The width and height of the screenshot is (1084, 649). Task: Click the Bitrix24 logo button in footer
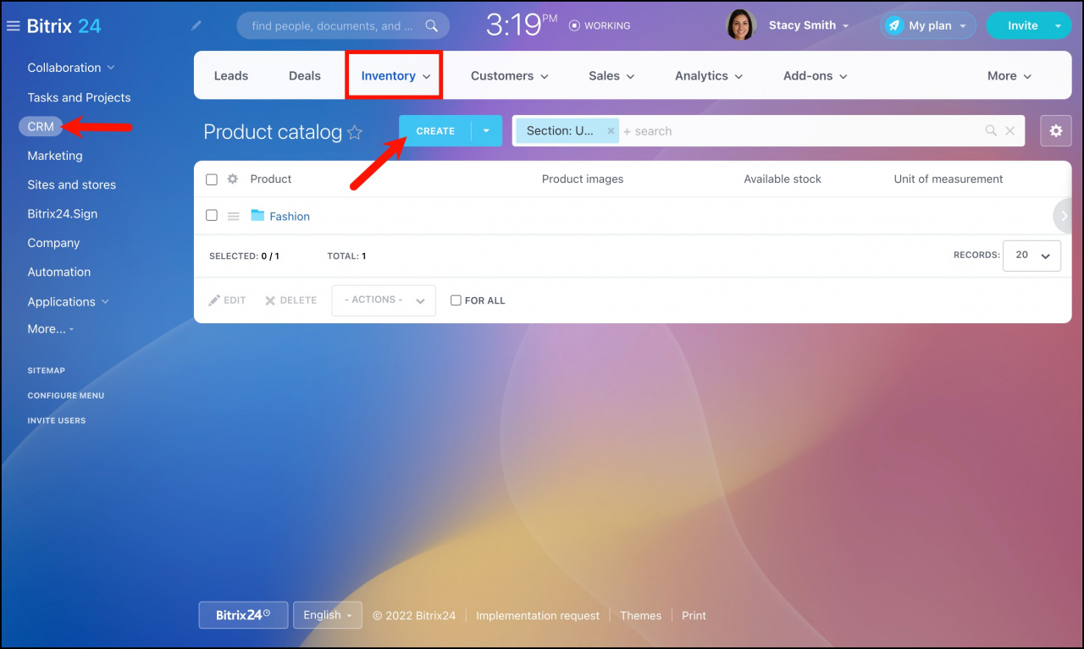pos(243,615)
